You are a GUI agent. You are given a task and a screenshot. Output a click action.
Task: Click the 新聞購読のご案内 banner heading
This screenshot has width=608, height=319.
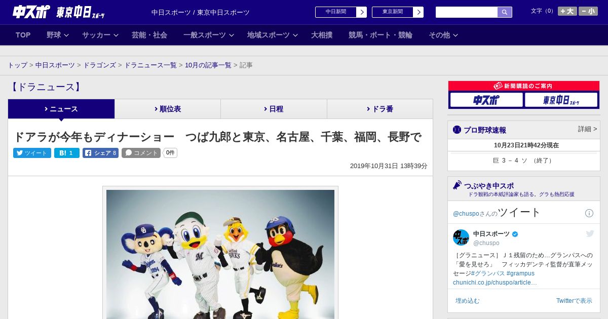[x=524, y=86]
